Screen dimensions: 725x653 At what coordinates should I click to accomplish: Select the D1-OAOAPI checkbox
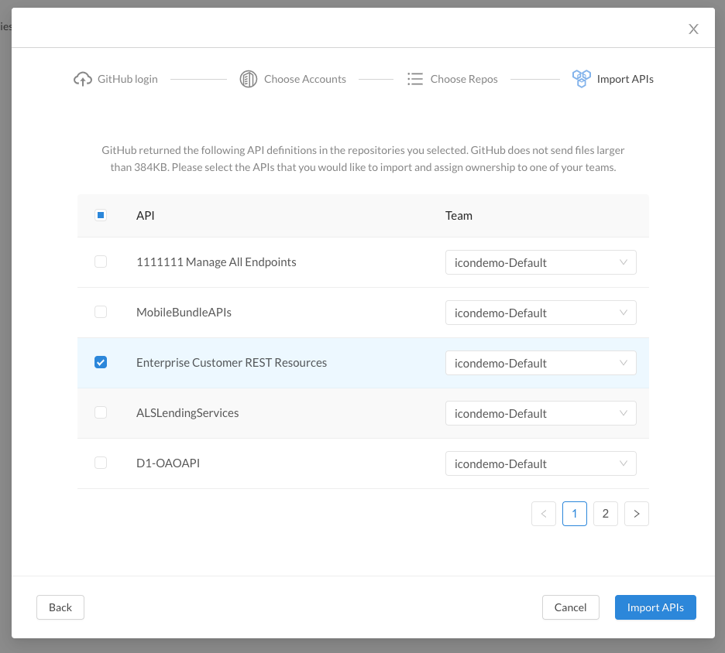coord(101,463)
